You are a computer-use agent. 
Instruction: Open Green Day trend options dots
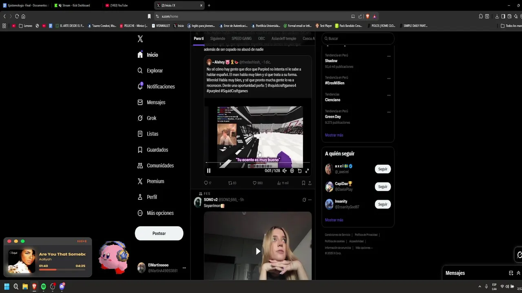389,112
